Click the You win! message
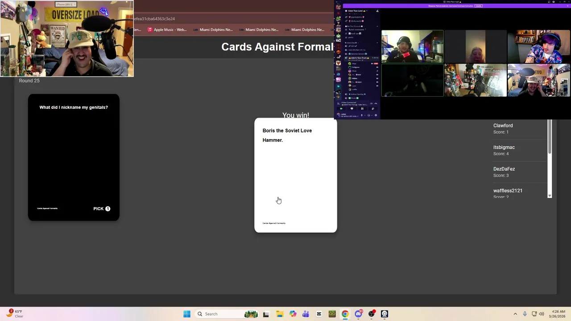Viewport: 571px width, 321px height. tap(296, 115)
